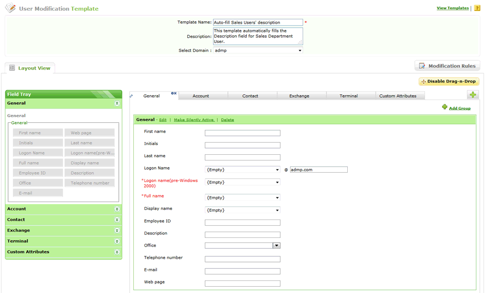The image size is (485, 293).
Task: Click the Add Group green plus icon
Action: pyautogui.click(x=444, y=107)
